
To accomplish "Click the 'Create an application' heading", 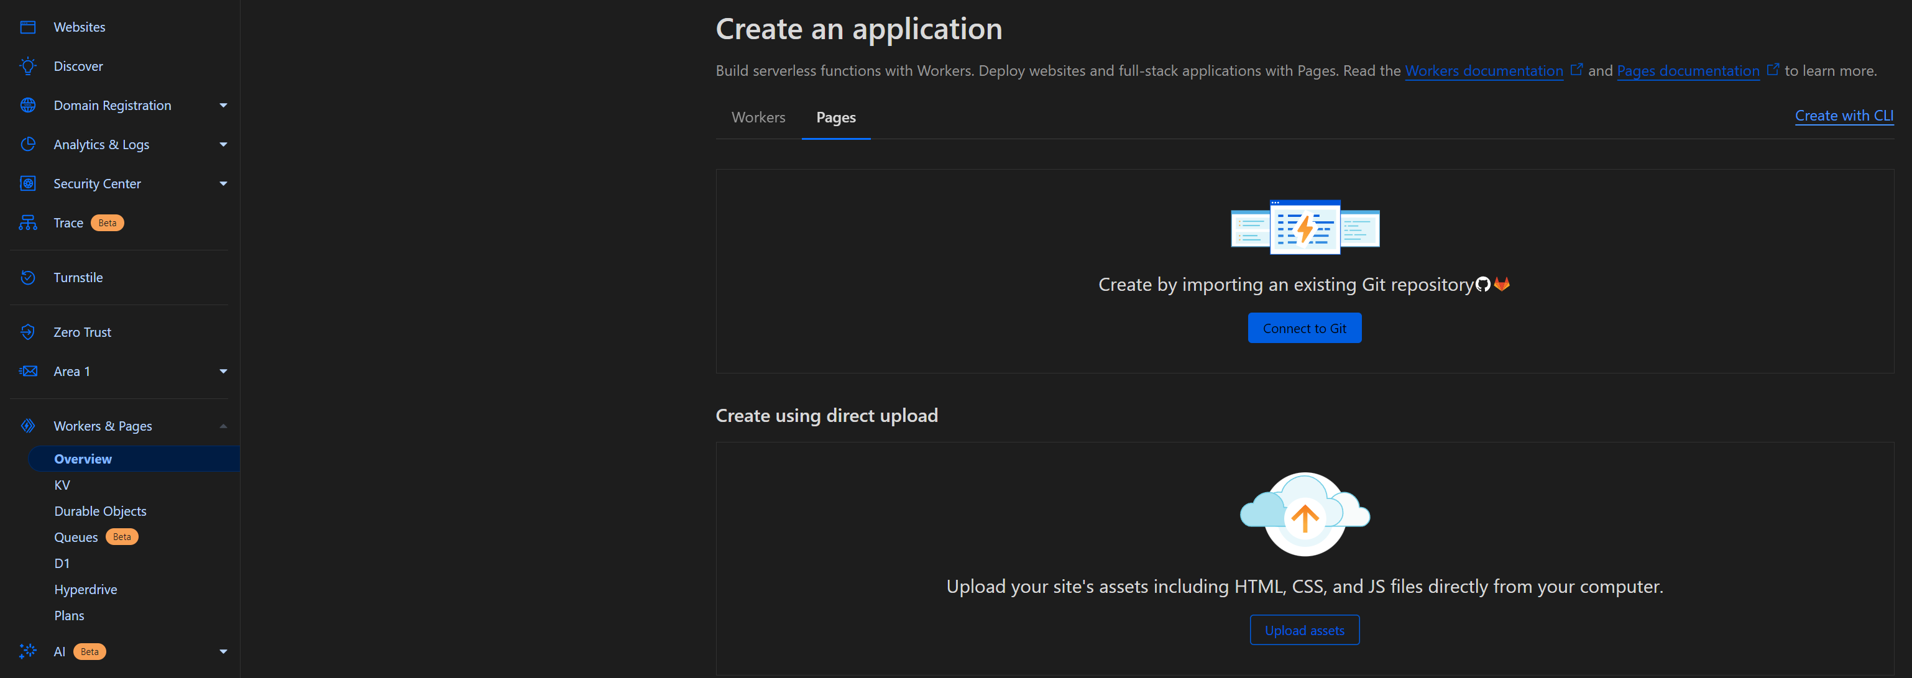I will pos(859,29).
